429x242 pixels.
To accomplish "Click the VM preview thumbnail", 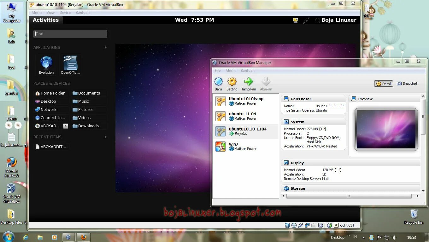I will pos(386,129).
